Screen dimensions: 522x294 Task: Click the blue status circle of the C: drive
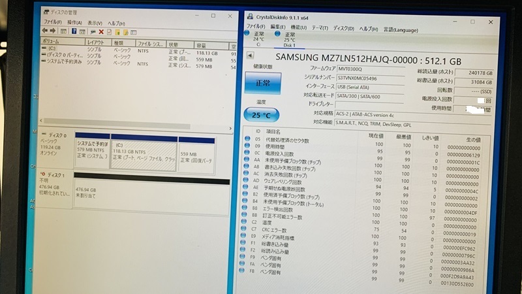click(x=247, y=33)
